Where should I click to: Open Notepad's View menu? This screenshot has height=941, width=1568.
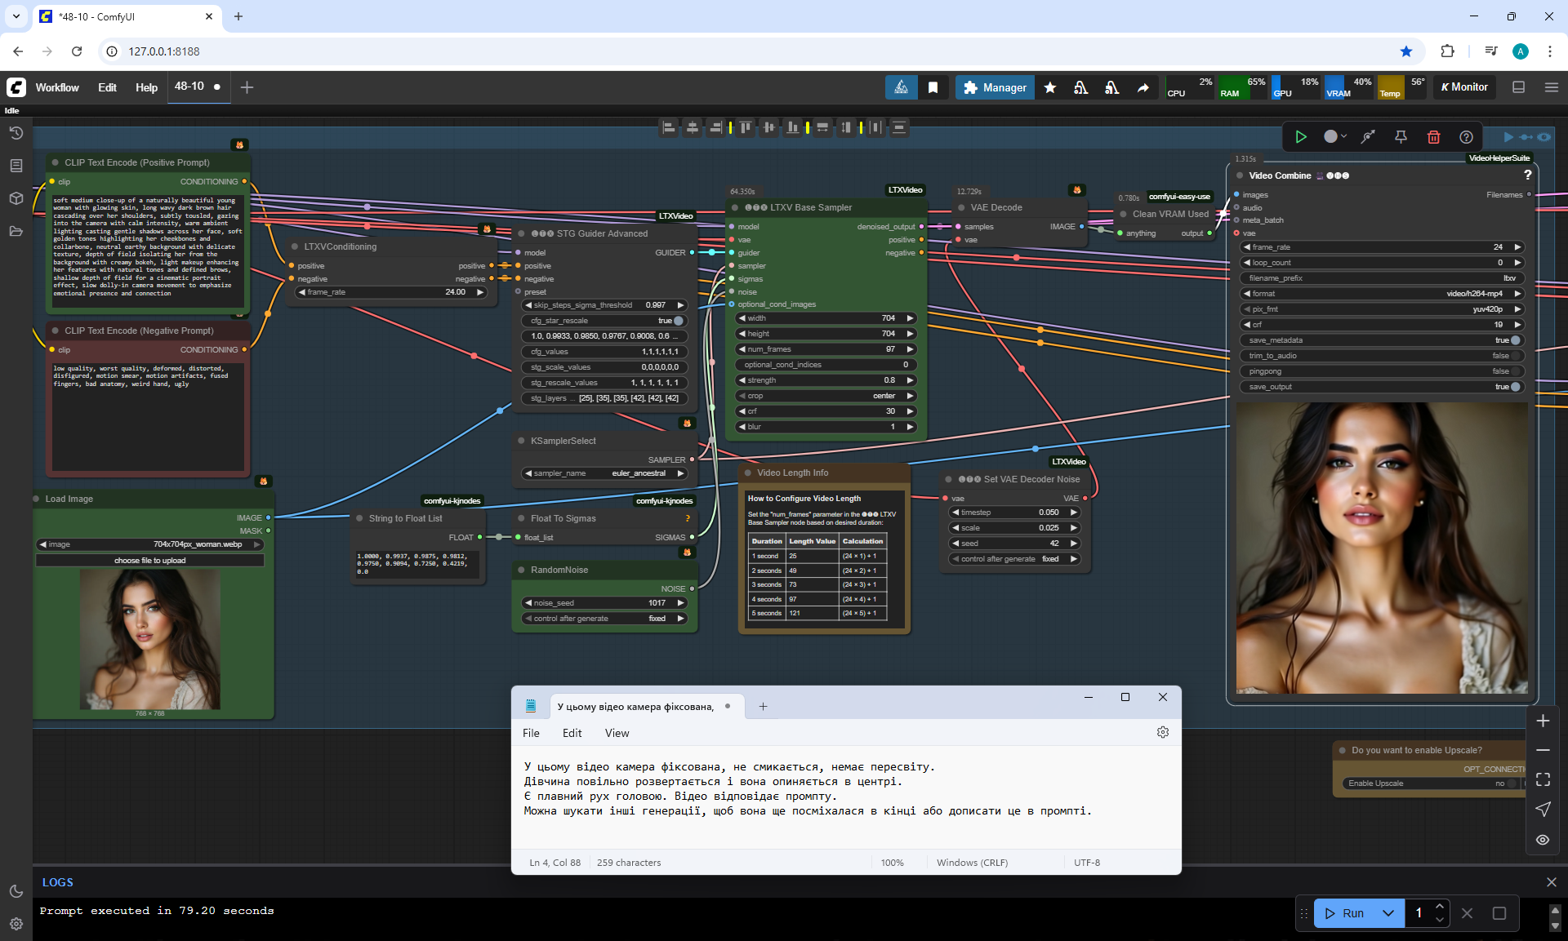(x=617, y=733)
